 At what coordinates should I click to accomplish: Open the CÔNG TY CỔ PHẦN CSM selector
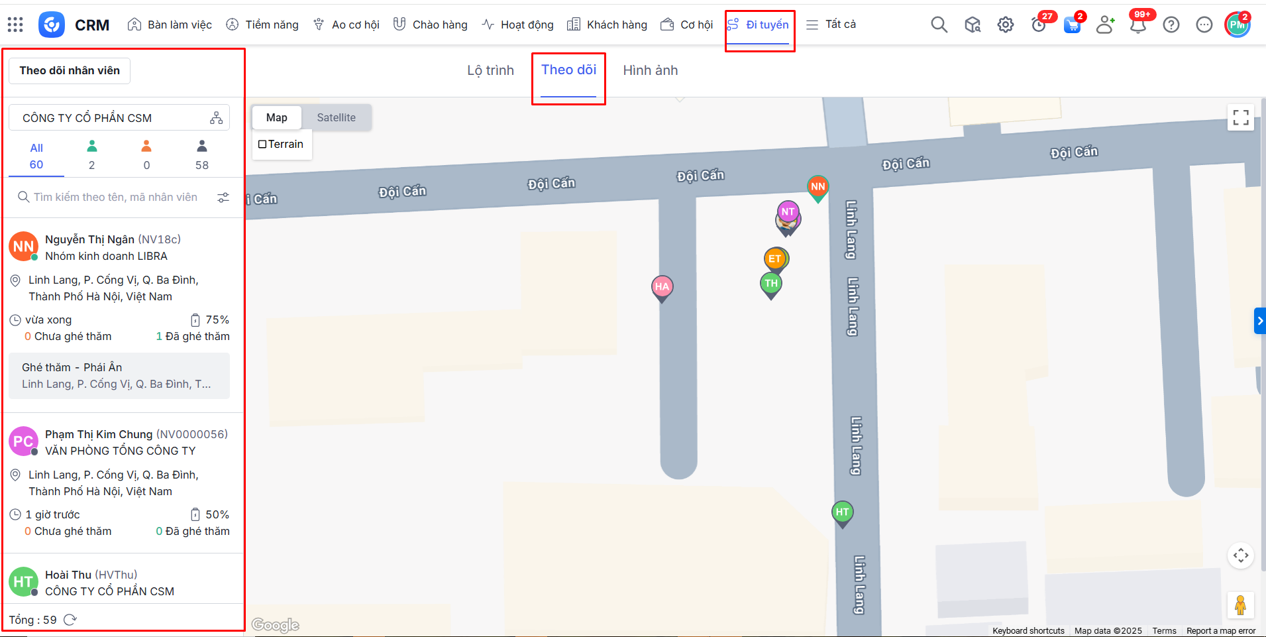tap(119, 118)
